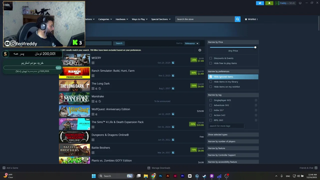Open Windows Start menu
The height and width of the screenshot is (180, 320).
(x=94, y=176)
